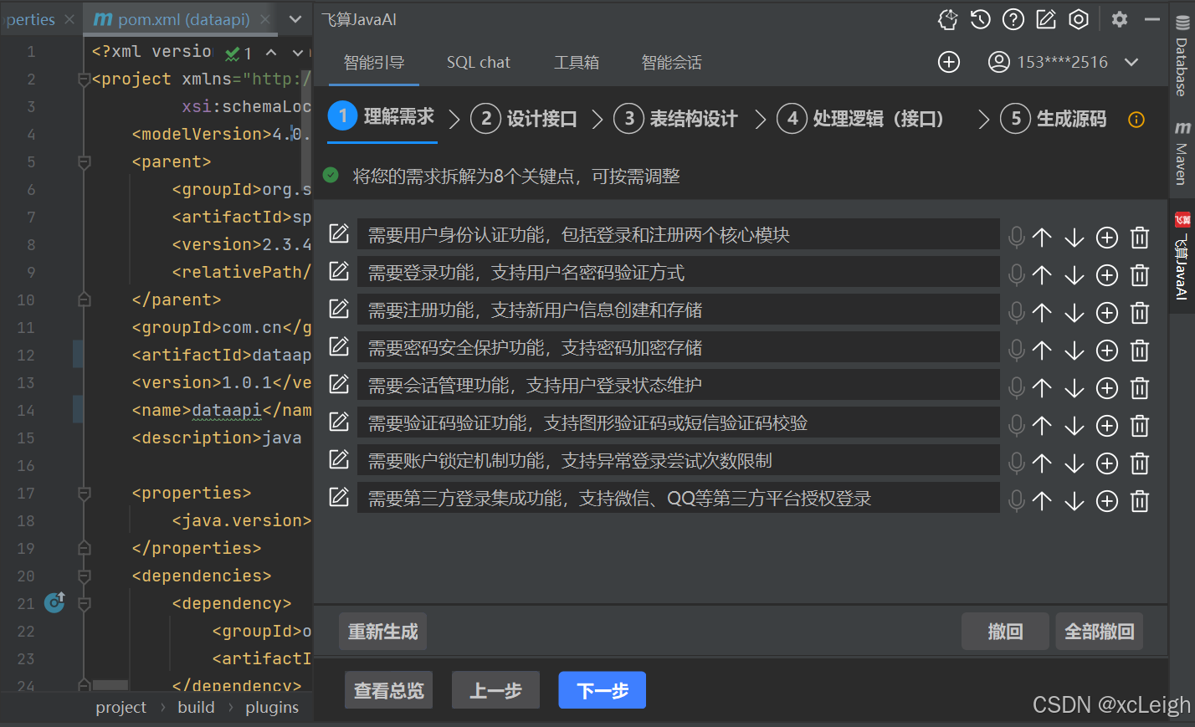Go to next highlighted problem arrow
The height and width of the screenshot is (727, 1195).
point(297,53)
